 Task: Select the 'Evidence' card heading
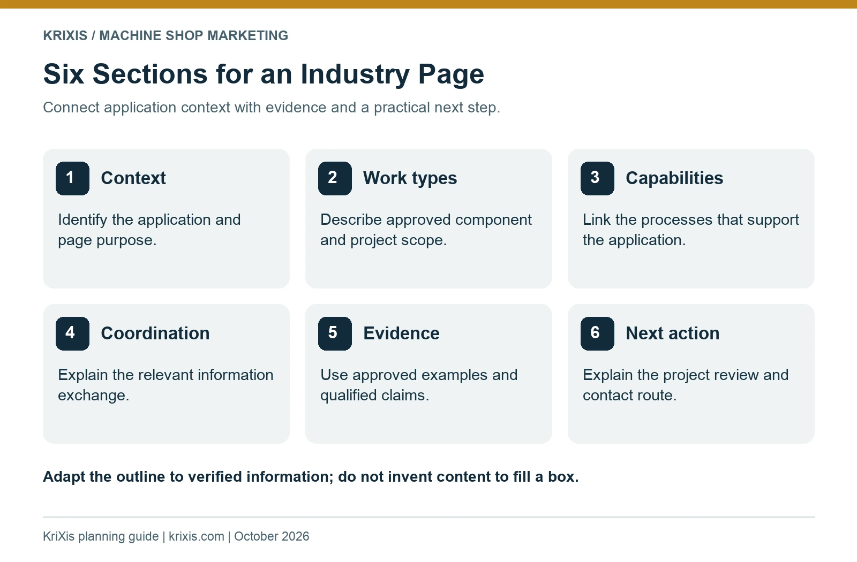[402, 333]
